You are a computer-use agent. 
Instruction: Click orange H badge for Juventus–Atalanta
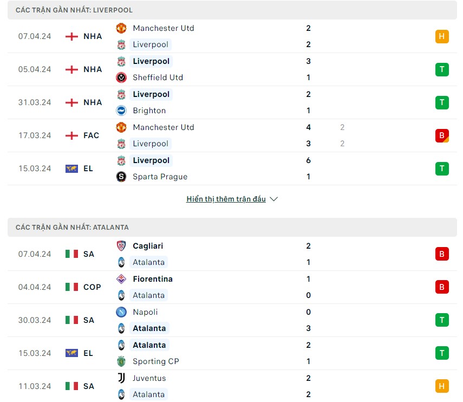(x=442, y=386)
